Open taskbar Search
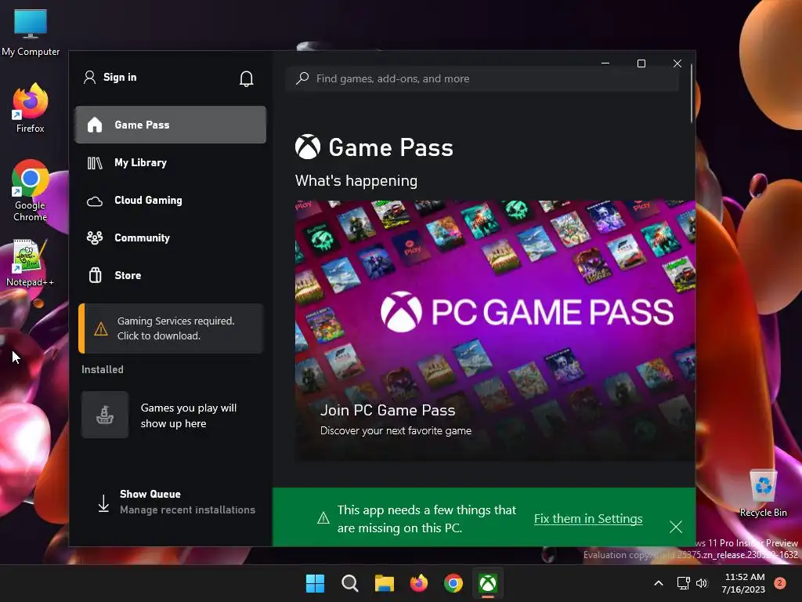802x602 pixels. (350, 583)
